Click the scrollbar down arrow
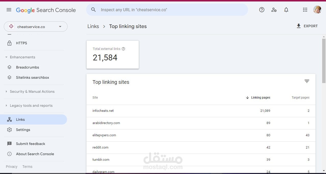This screenshot has height=174, width=326. click(x=324, y=171)
